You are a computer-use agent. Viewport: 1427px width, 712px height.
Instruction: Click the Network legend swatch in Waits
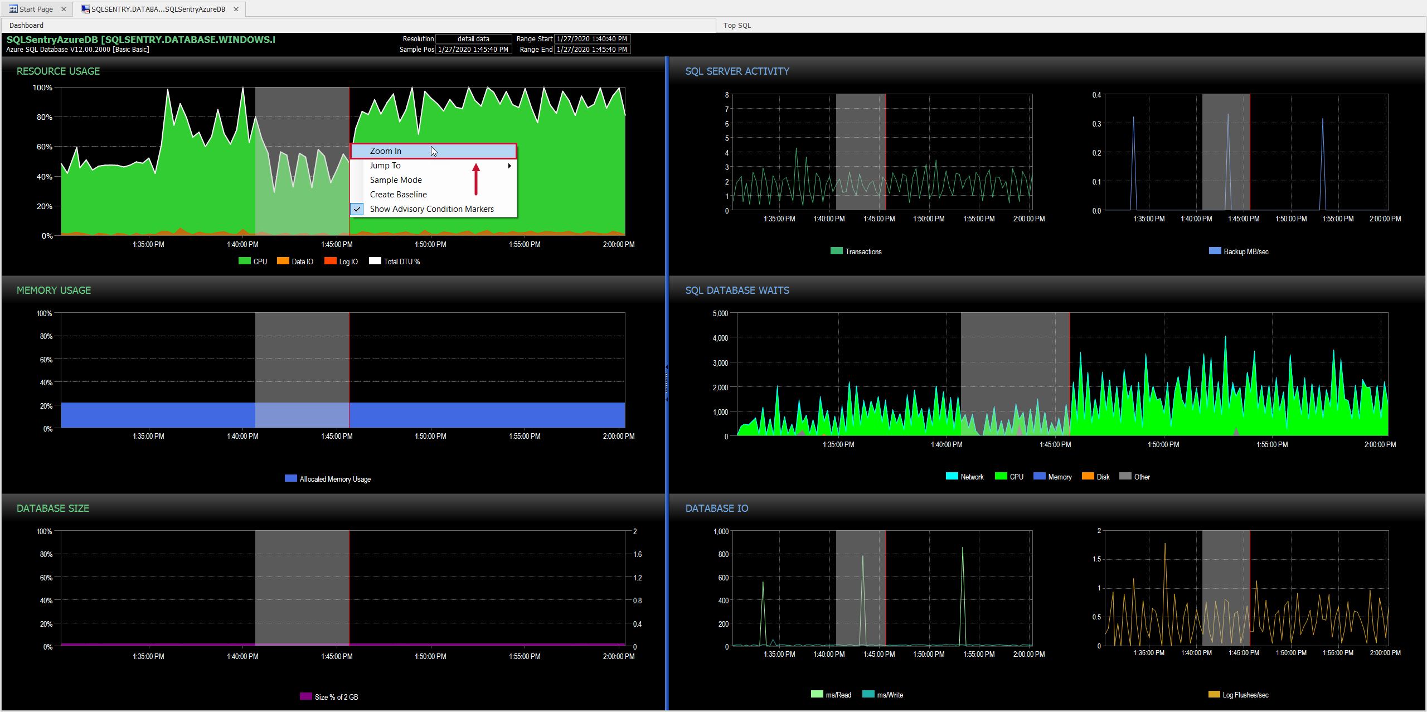[x=952, y=476]
